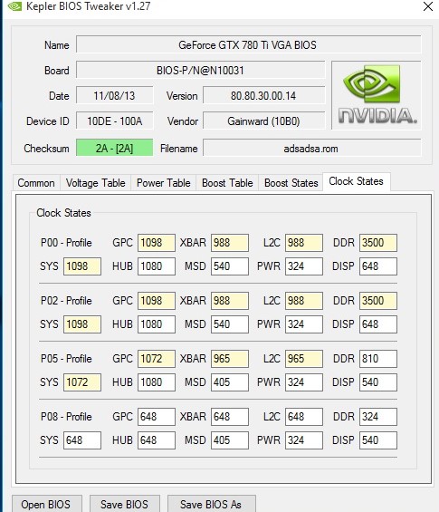Screen dimensions: 439x512
Task: Open the Boost States tab
Action: (x=291, y=183)
